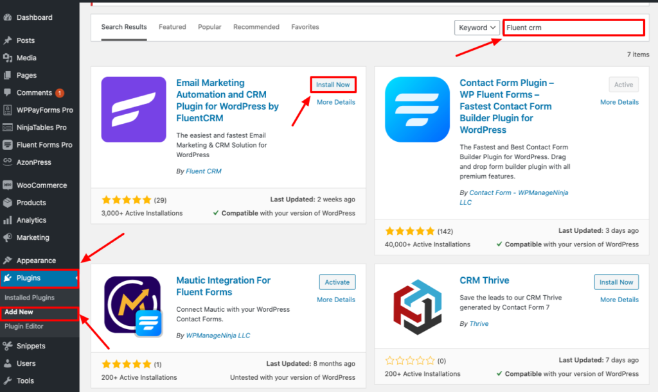Click 'Untested with your version of WordPress' text
The height and width of the screenshot is (392, 658).
[292, 377]
